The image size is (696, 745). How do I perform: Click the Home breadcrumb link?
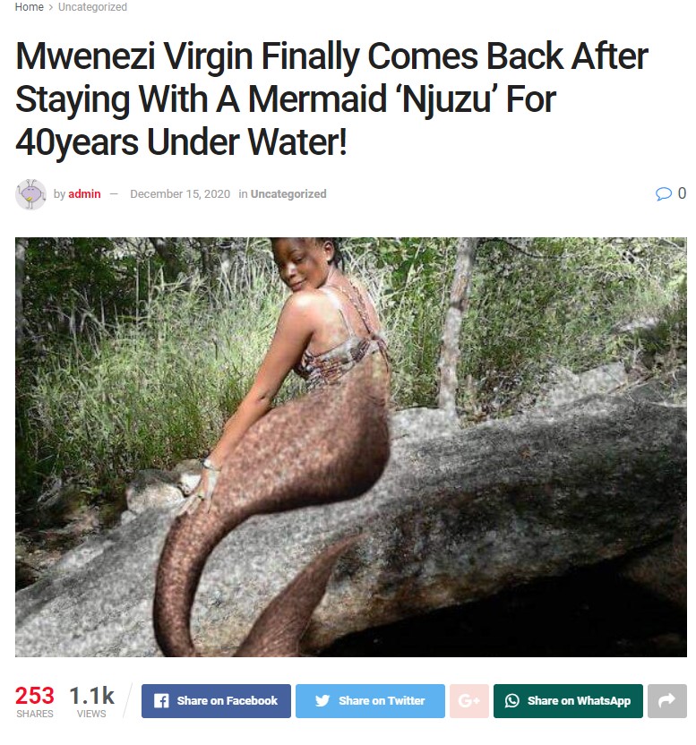click(29, 7)
